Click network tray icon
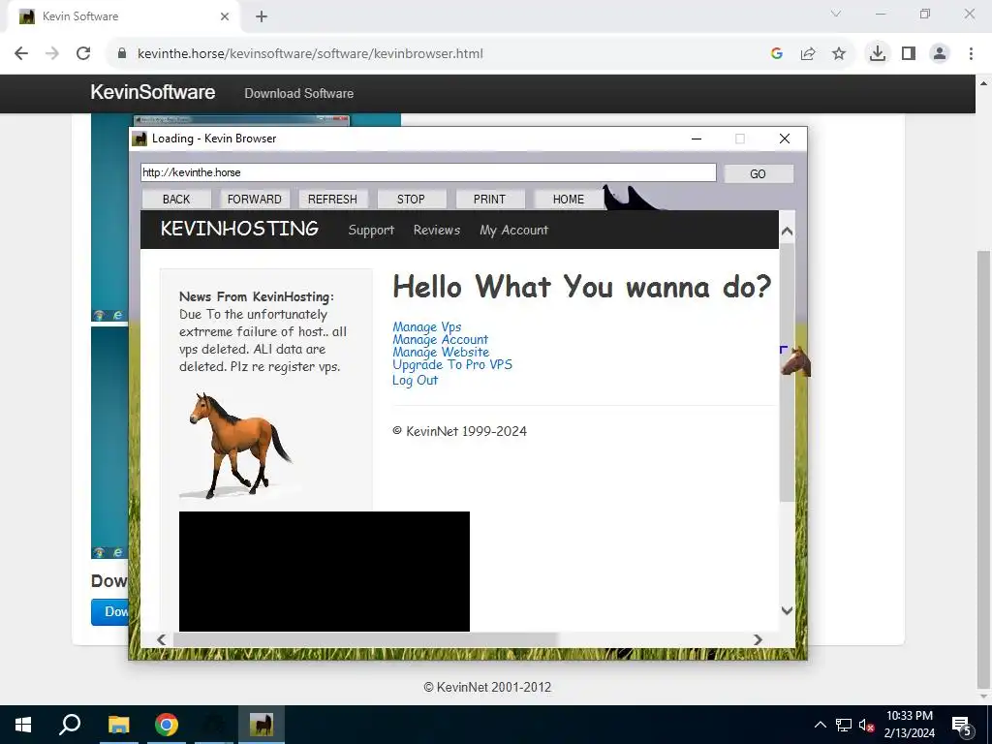The width and height of the screenshot is (992, 744). coord(844,725)
